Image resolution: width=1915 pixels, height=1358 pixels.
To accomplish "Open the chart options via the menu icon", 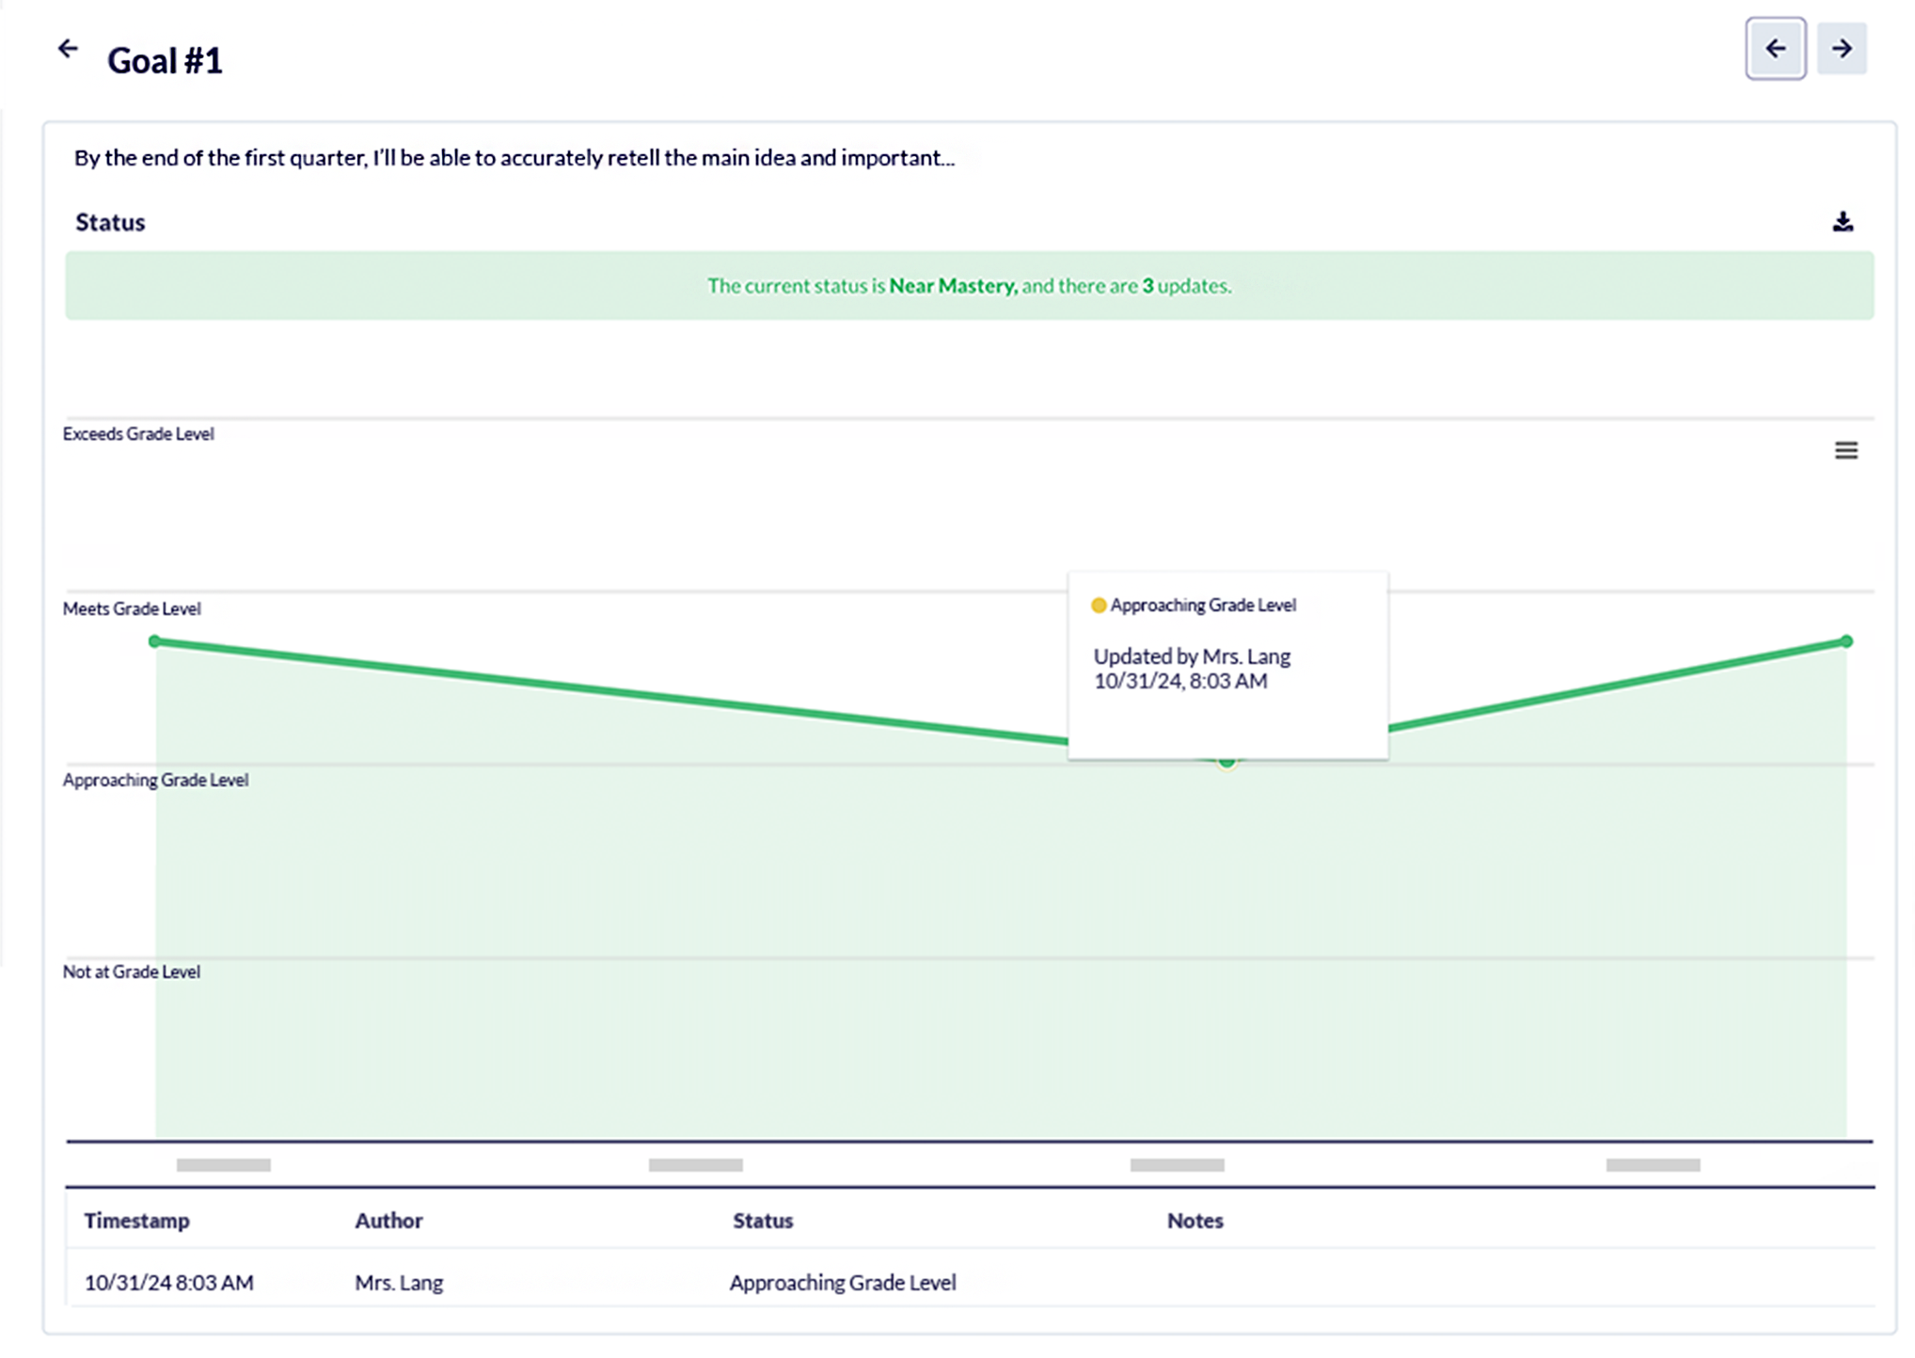I will click(x=1846, y=450).
